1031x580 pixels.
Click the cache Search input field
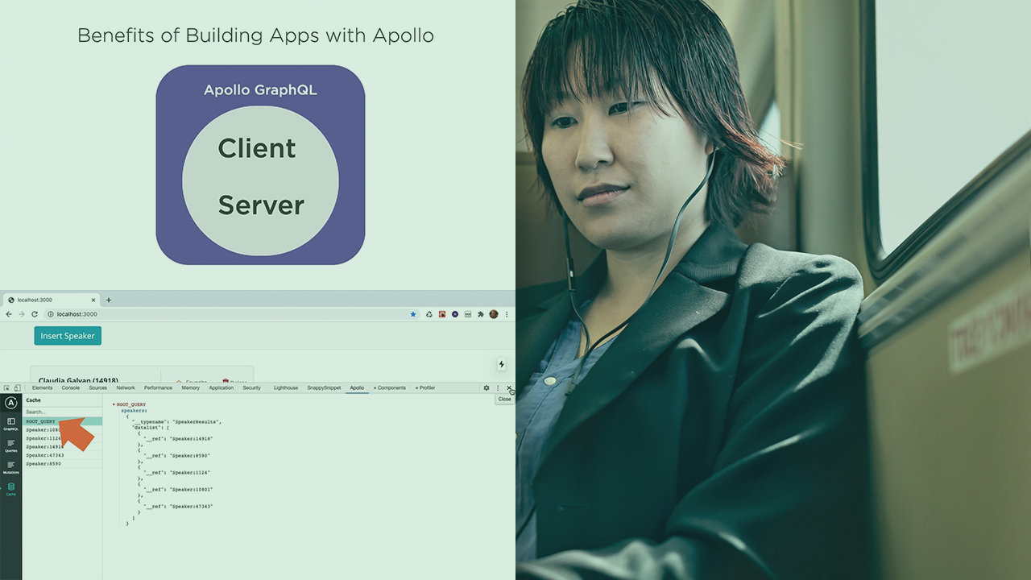(62, 412)
